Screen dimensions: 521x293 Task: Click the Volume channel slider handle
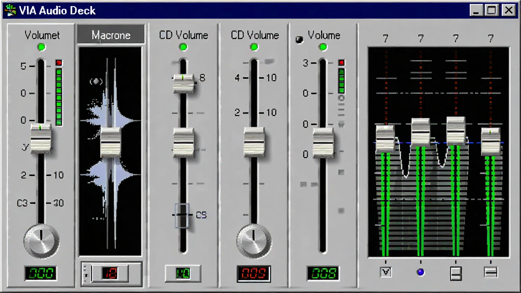click(323, 143)
